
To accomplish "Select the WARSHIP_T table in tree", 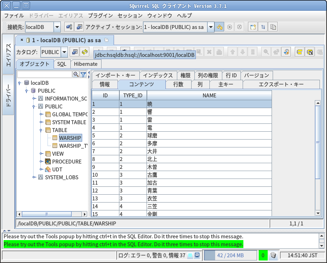I will (73, 146).
